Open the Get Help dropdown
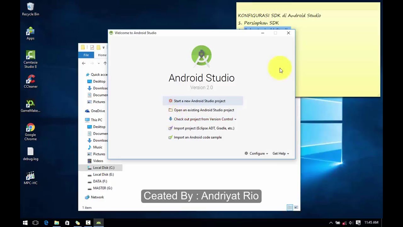 click(x=281, y=154)
